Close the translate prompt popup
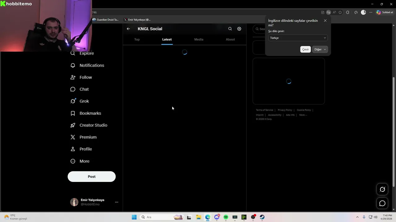 [325, 21]
